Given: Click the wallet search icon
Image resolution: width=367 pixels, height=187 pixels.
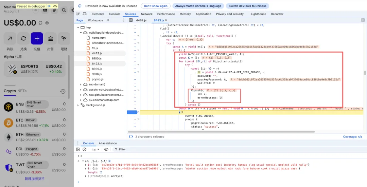Looking at the screenshot, I should point(64,11).
